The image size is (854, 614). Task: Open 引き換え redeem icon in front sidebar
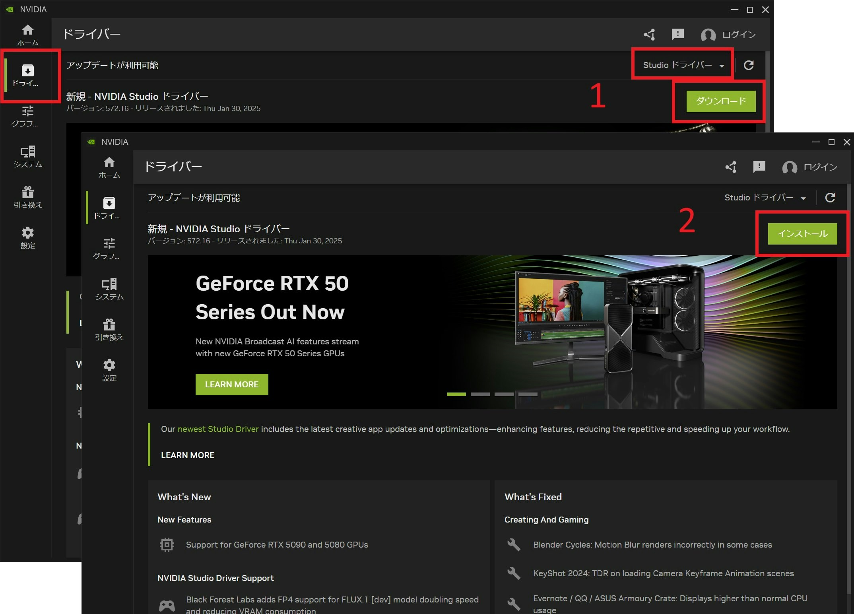click(109, 330)
